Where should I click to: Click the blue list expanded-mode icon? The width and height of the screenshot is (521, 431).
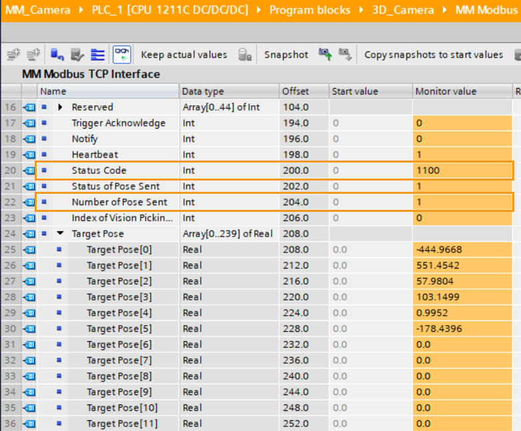coord(98,55)
